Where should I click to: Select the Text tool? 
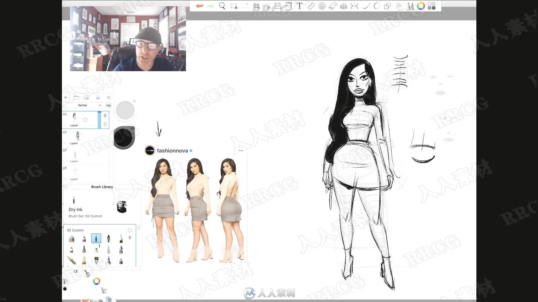click(x=300, y=6)
